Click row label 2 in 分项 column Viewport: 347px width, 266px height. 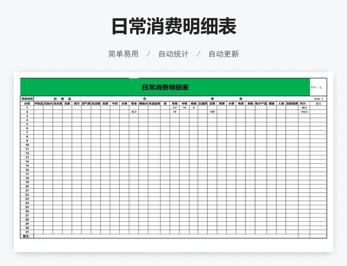coord(27,112)
